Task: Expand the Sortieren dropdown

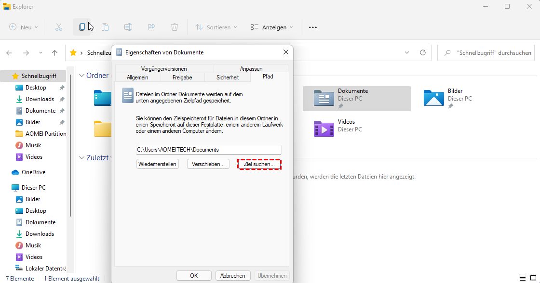Action: [x=216, y=27]
